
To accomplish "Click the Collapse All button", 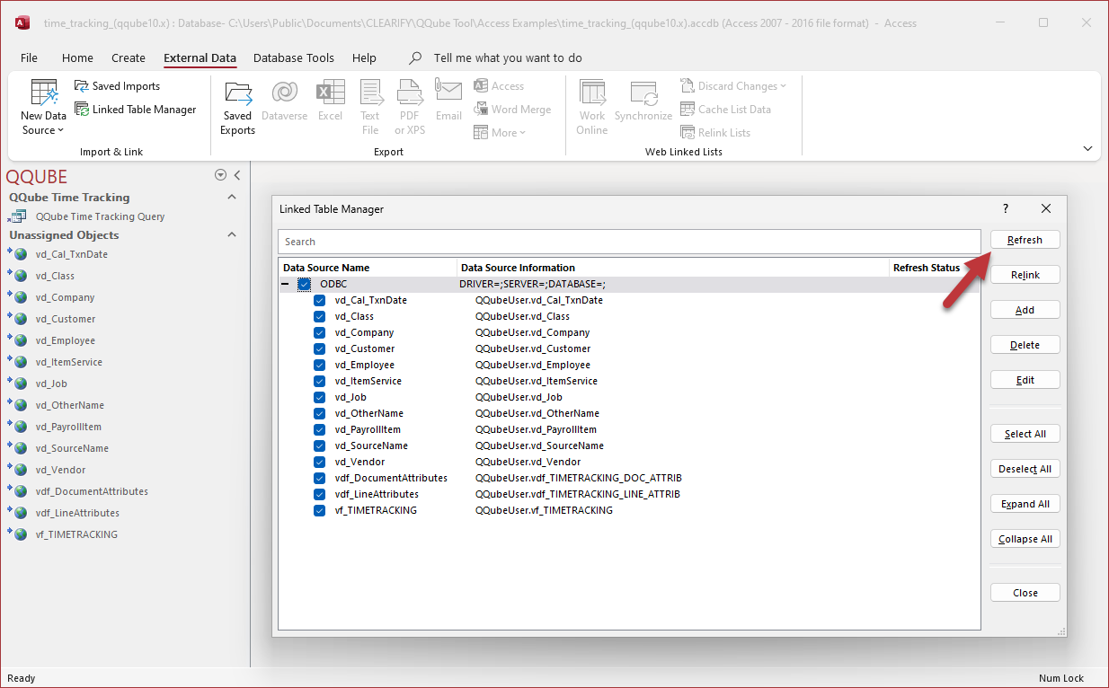I will click(1025, 539).
